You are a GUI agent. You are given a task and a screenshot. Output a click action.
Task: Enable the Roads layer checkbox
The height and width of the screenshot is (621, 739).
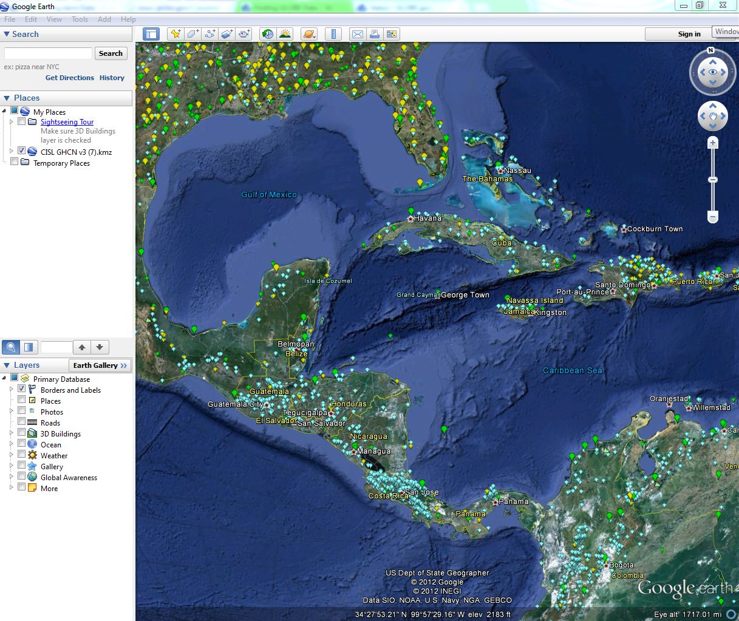pyautogui.click(x=22, y=421)
